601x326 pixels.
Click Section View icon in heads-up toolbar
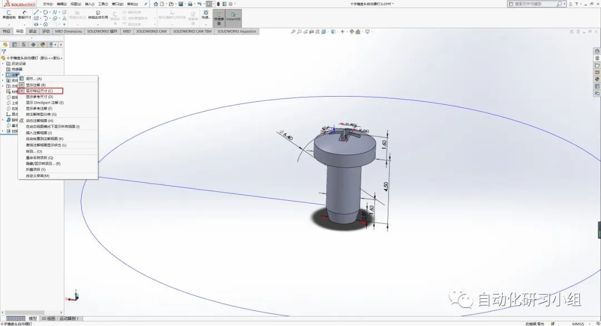point(312,32)
